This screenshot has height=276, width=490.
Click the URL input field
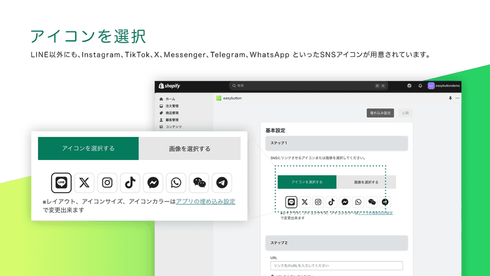tap(337, 266)
